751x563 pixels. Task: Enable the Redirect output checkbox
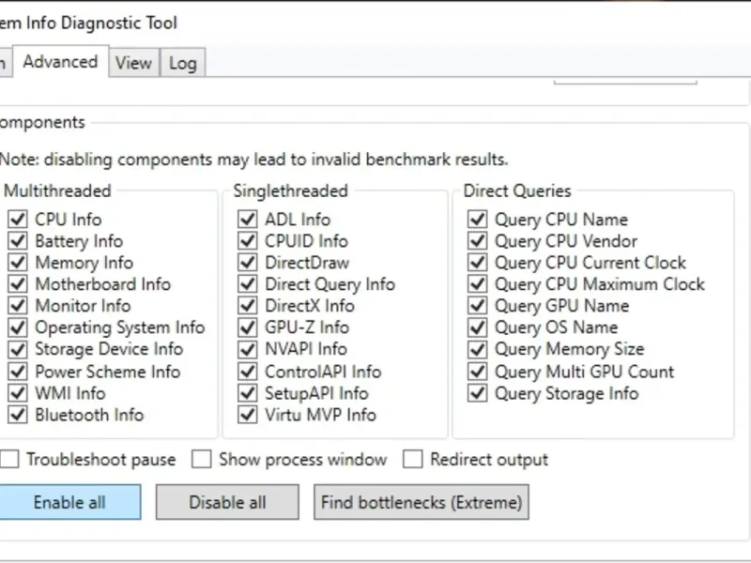point(412,460)
